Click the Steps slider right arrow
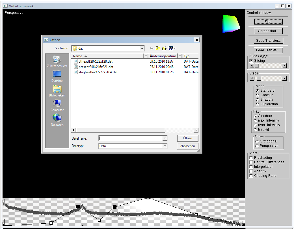The height and width of the screenshot is (229, 294). point(285,78)
